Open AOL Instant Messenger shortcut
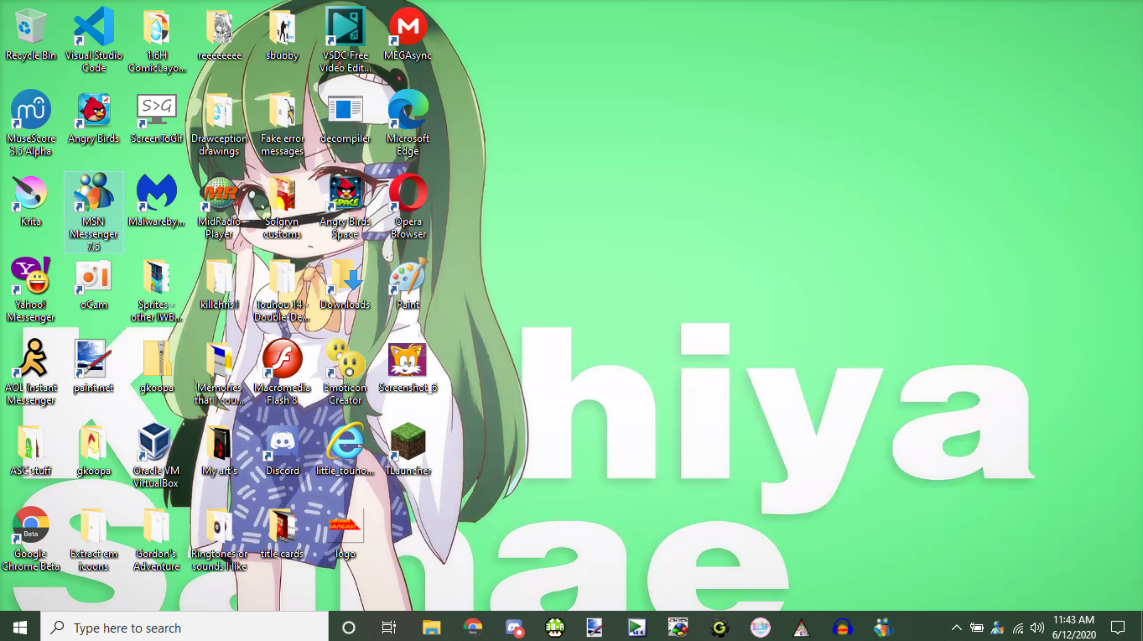 point(31,373)
